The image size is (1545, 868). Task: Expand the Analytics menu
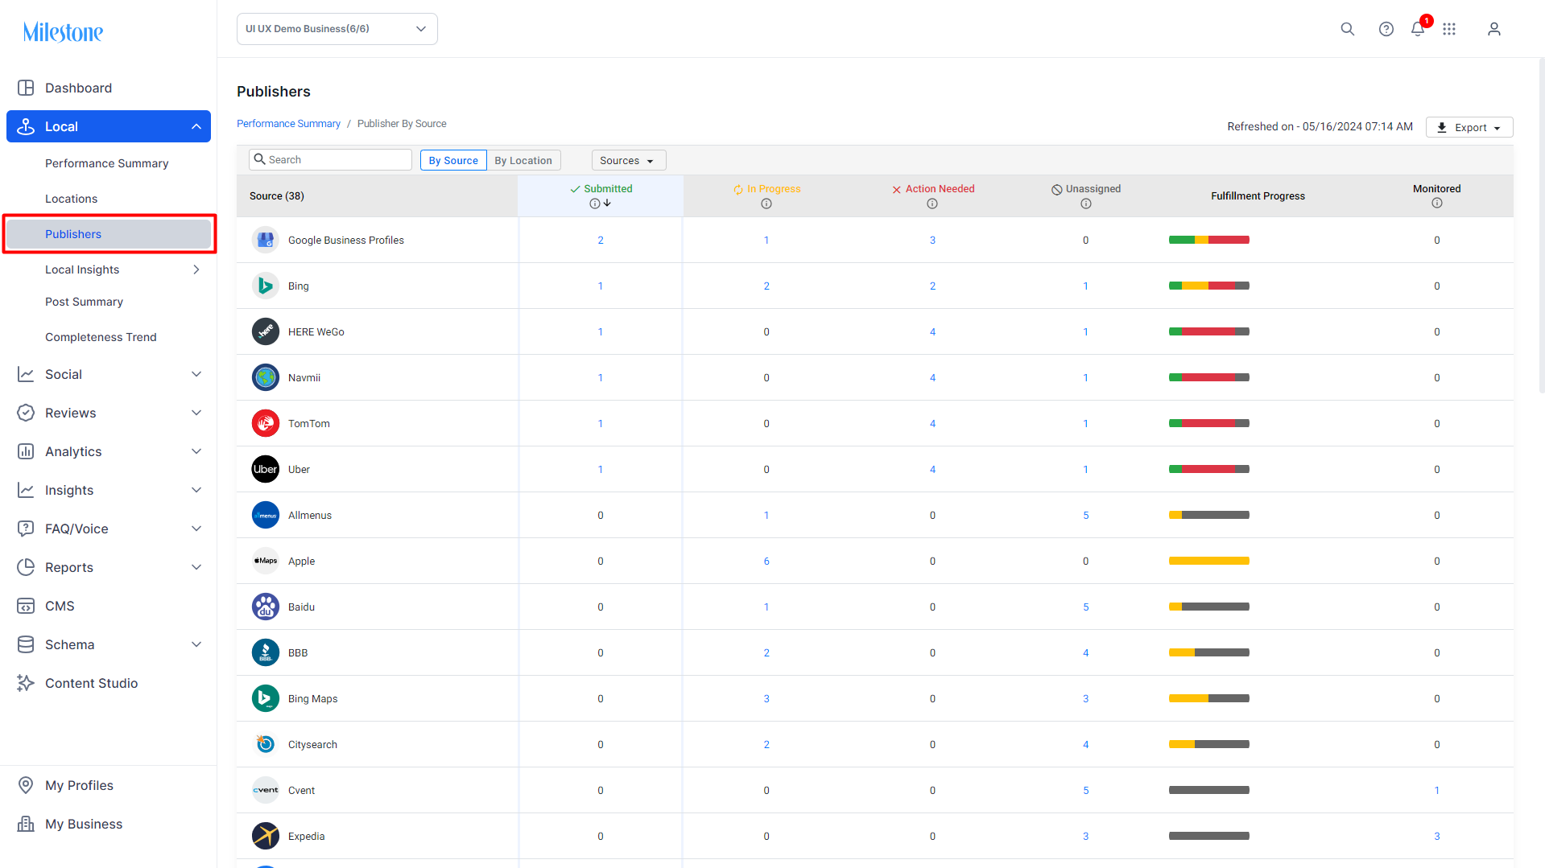pyautogui.click(x=196, y=451)
